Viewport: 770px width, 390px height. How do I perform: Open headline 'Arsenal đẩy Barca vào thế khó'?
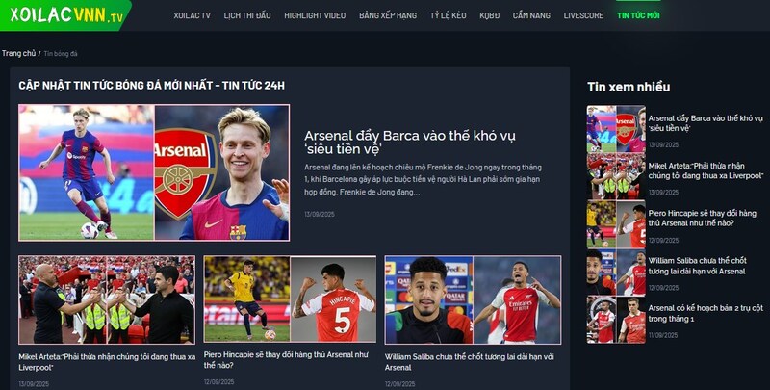pos(410,142)
